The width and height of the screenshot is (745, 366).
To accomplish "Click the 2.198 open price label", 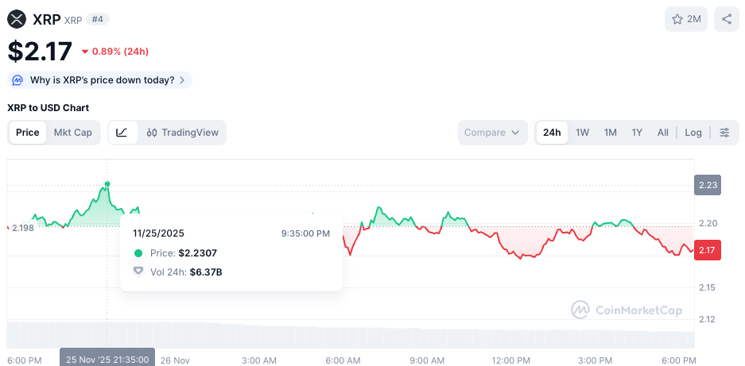I will pos(23,229).
